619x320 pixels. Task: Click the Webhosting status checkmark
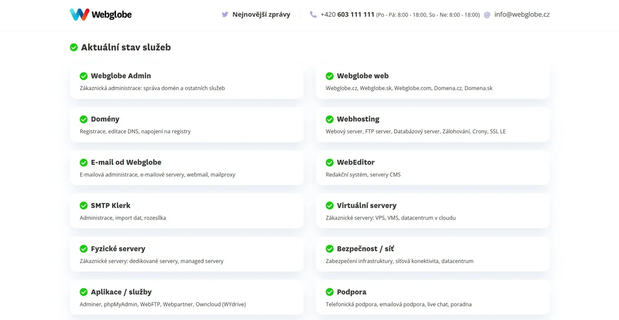tap(330, 119)
